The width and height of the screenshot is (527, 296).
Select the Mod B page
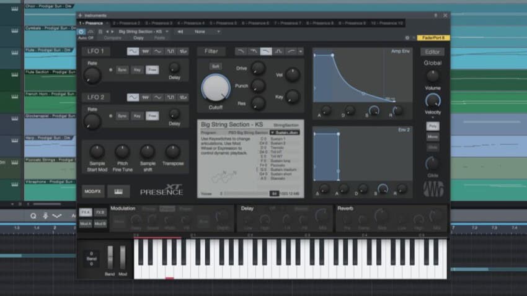pos(100,224)
